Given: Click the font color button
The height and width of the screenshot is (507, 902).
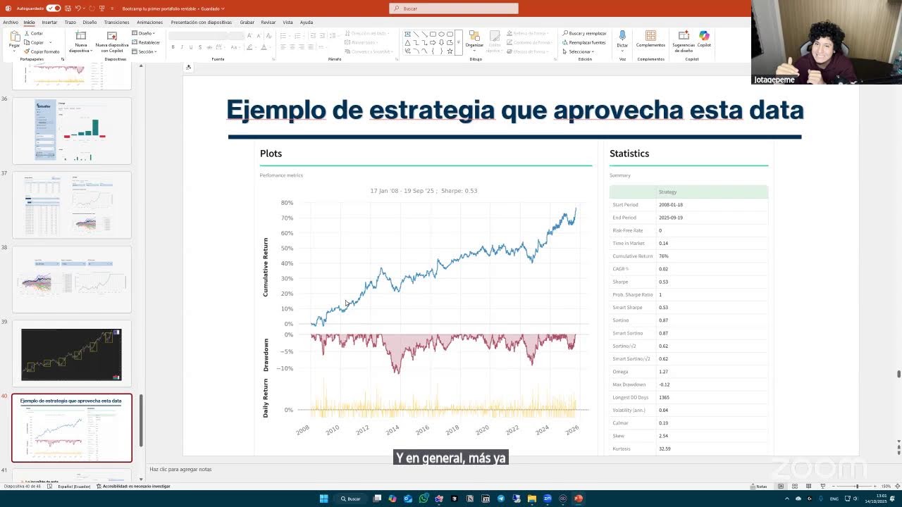Looking at the screenshot, I should coord(264,47).
